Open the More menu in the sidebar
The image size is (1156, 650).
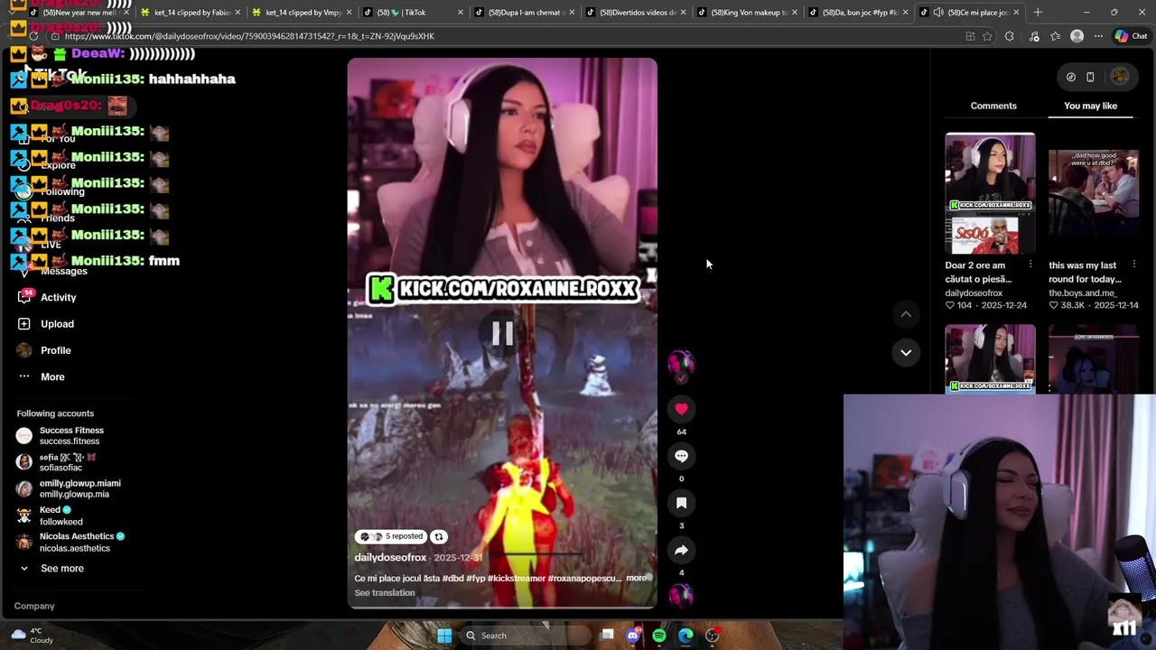coord(52,376)
